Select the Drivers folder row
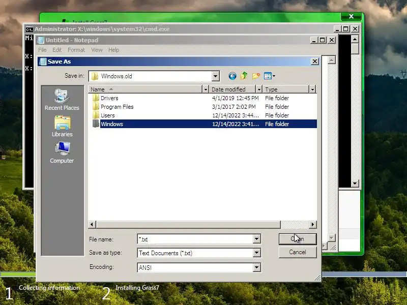This screenshot has height=305, width=407. click(202, 98)
